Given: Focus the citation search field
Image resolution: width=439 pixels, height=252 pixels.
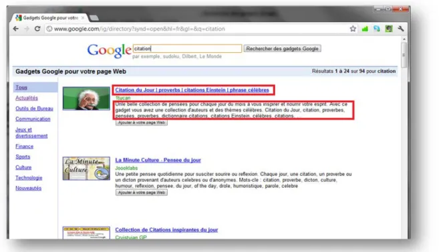Looking at the screenshot, I should pos(187,48).
